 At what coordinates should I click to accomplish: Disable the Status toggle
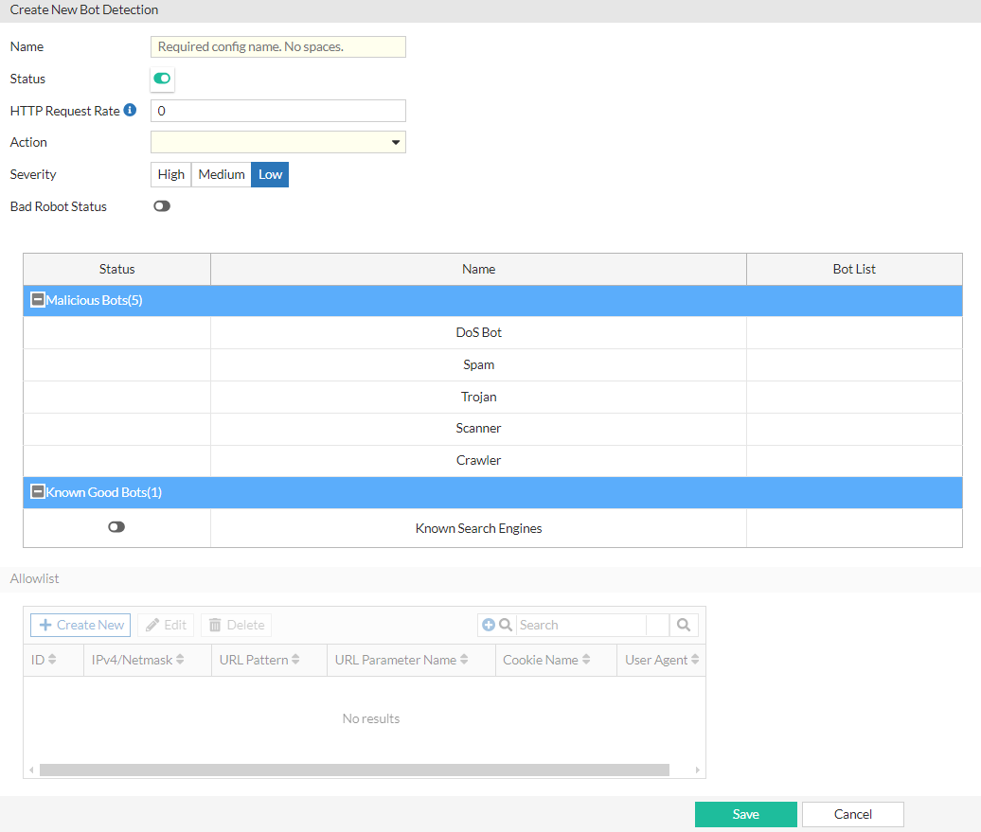coord(162,80)
